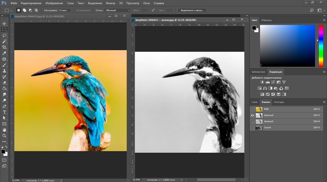This screenshot has height=182, width=327.
Task: Select the Clone Stamp tool
Action: (4, 71)
